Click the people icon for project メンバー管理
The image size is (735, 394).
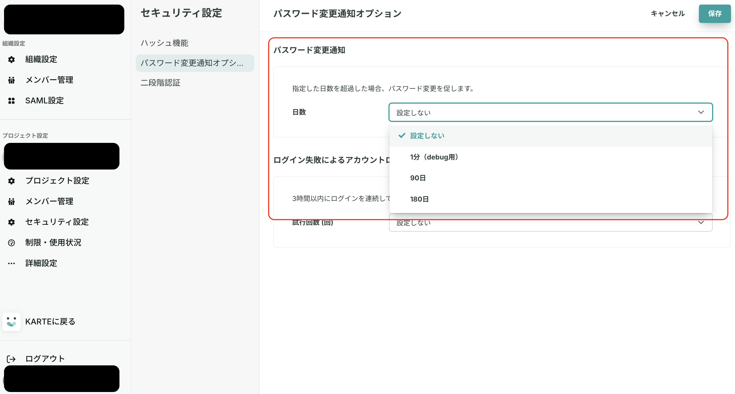[11, 202]
